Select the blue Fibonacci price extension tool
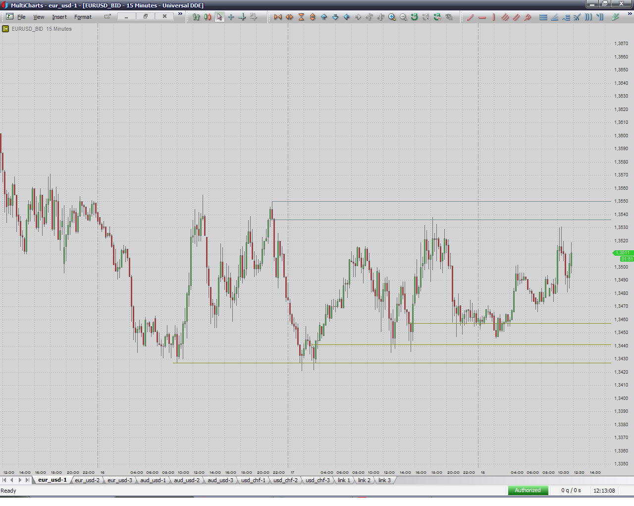The image size is (634, 506). 566,17
